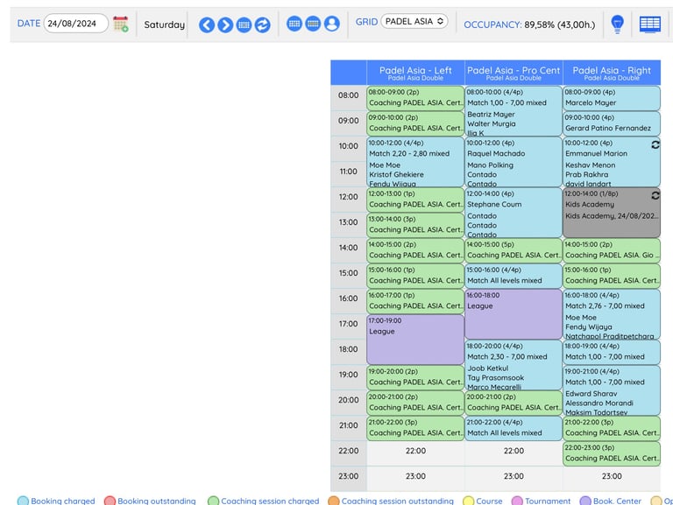Open the calendar date picker icon
Image resolution: width=673 pixels, height=505 pixels.
pos(121,24)
